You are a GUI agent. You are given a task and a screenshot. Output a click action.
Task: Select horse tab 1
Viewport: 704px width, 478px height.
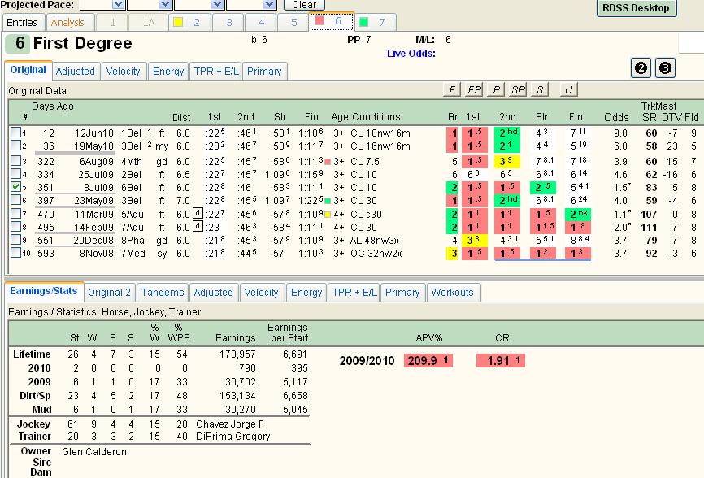tap(113, 23)
